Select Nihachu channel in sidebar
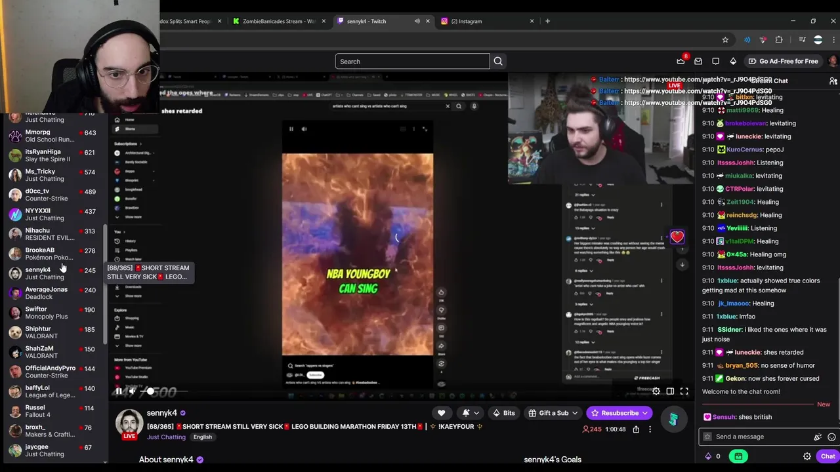Viewport: 840px width, 472px height. coord(52,234)
